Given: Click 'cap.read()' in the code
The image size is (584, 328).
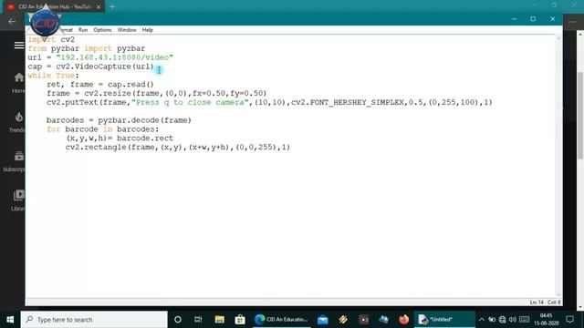Looking at the screenshot, I should coord(130,85).
